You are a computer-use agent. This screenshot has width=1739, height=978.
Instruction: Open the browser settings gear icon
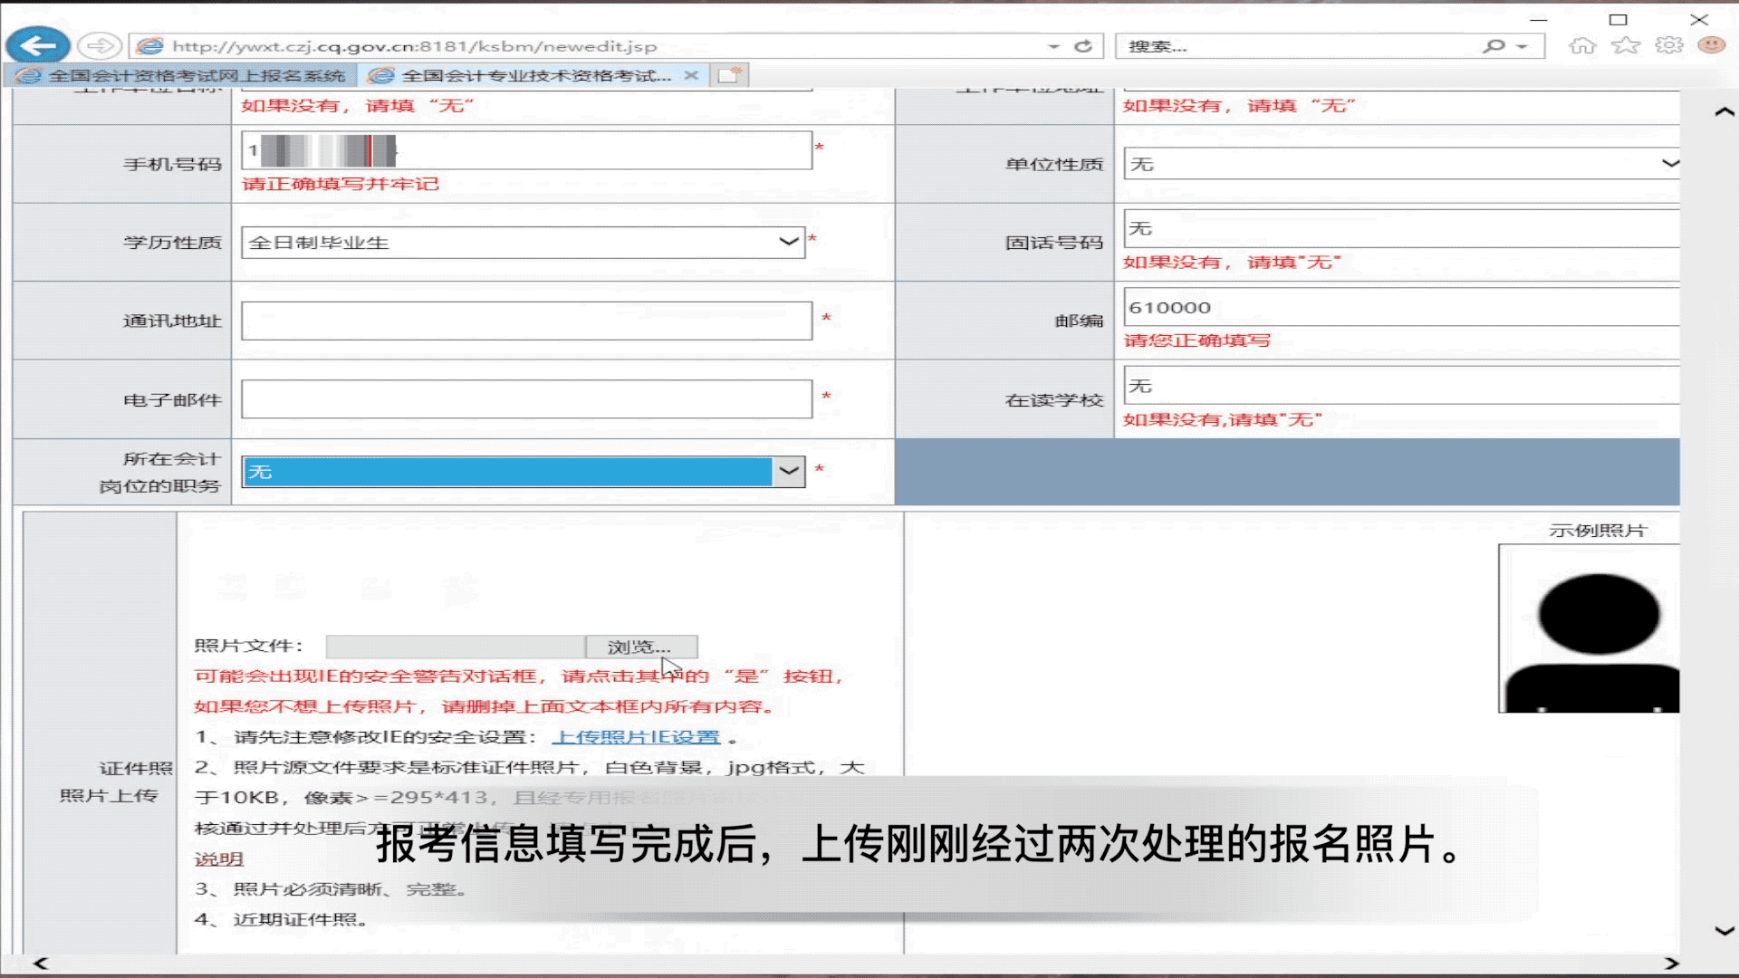pos(1668,45)
